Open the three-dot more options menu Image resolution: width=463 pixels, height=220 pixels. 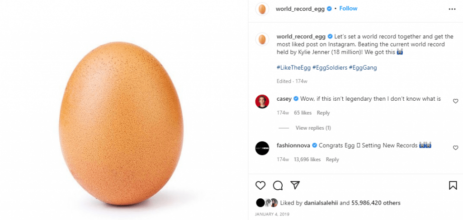coord(452,9)
